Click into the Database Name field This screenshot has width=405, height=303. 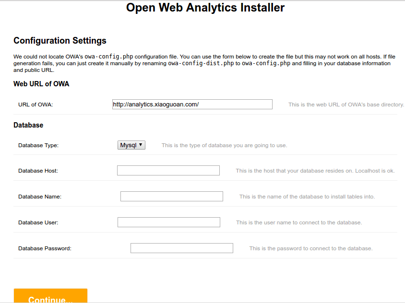[171, 197]
